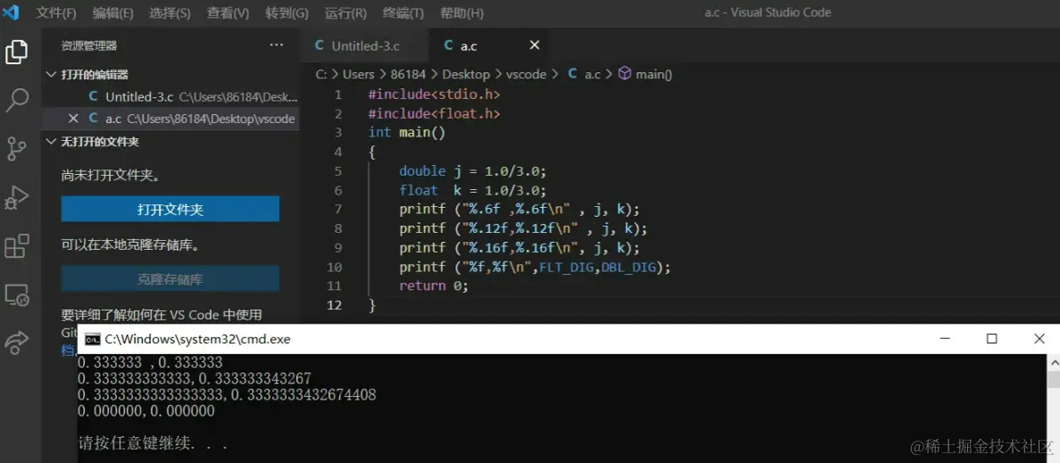
Task: Select a.c row in open editors
Action: pyautogui.click(x=170, y=119)
